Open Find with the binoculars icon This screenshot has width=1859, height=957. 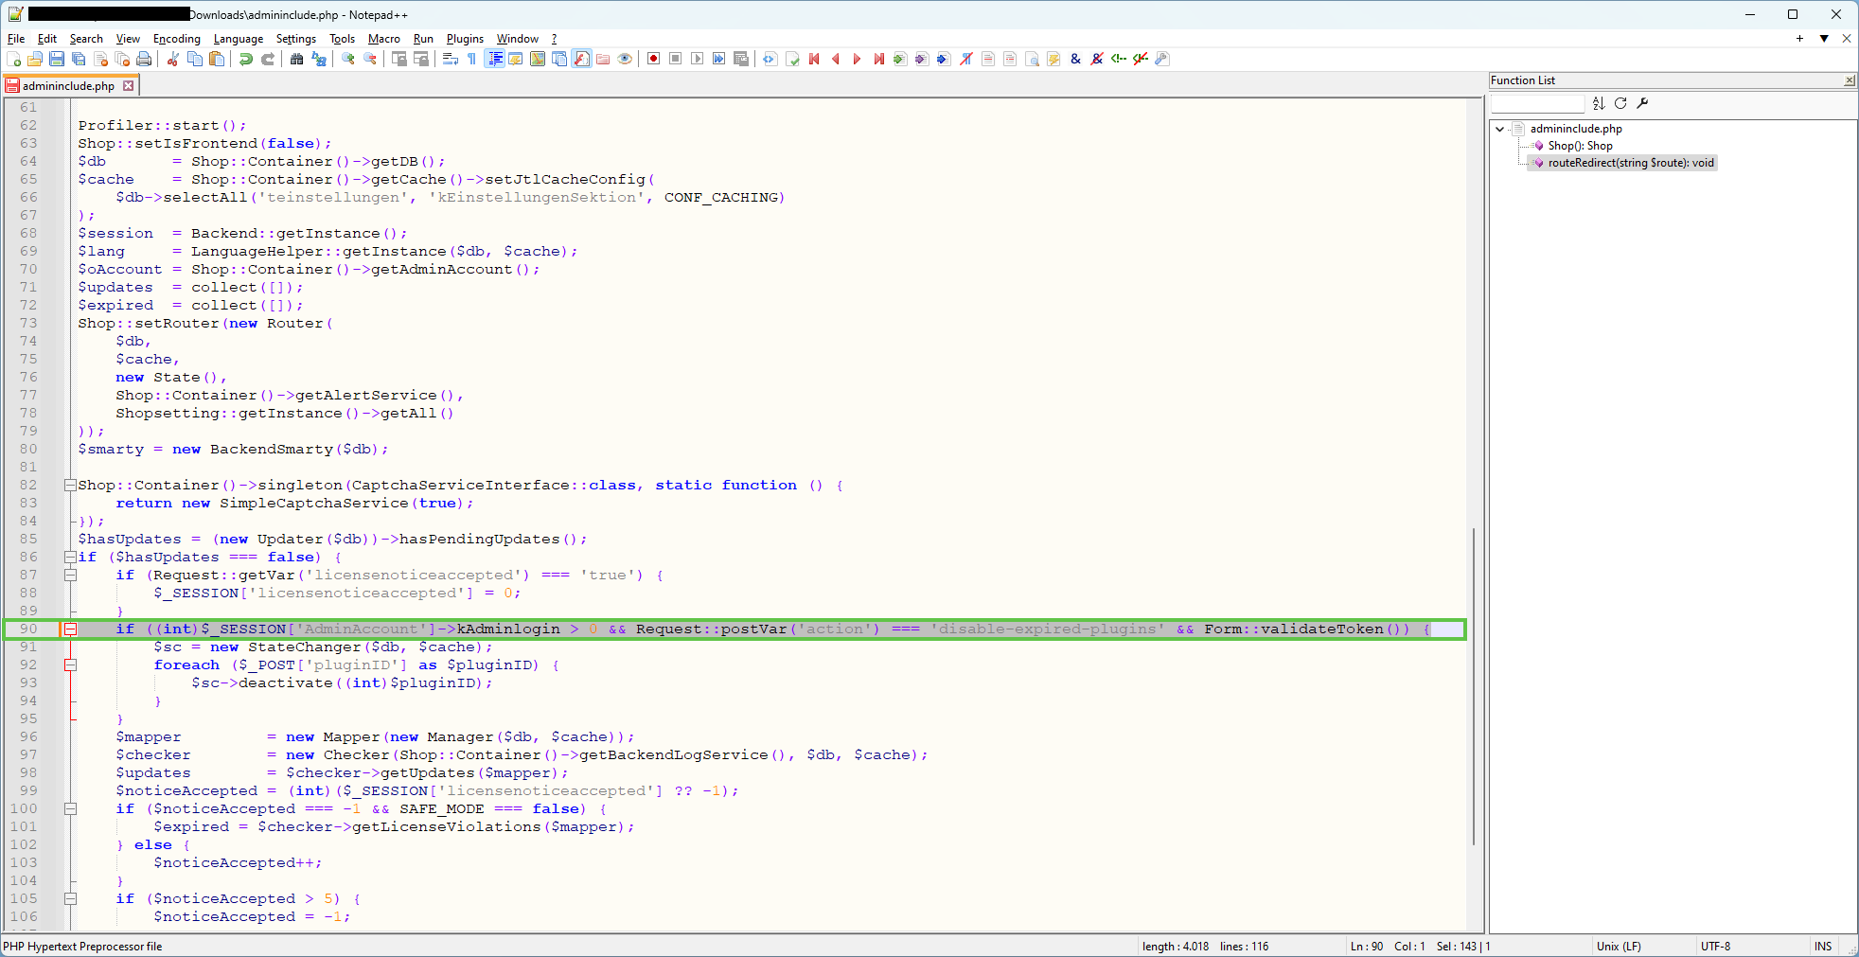[x=296, y=59]
